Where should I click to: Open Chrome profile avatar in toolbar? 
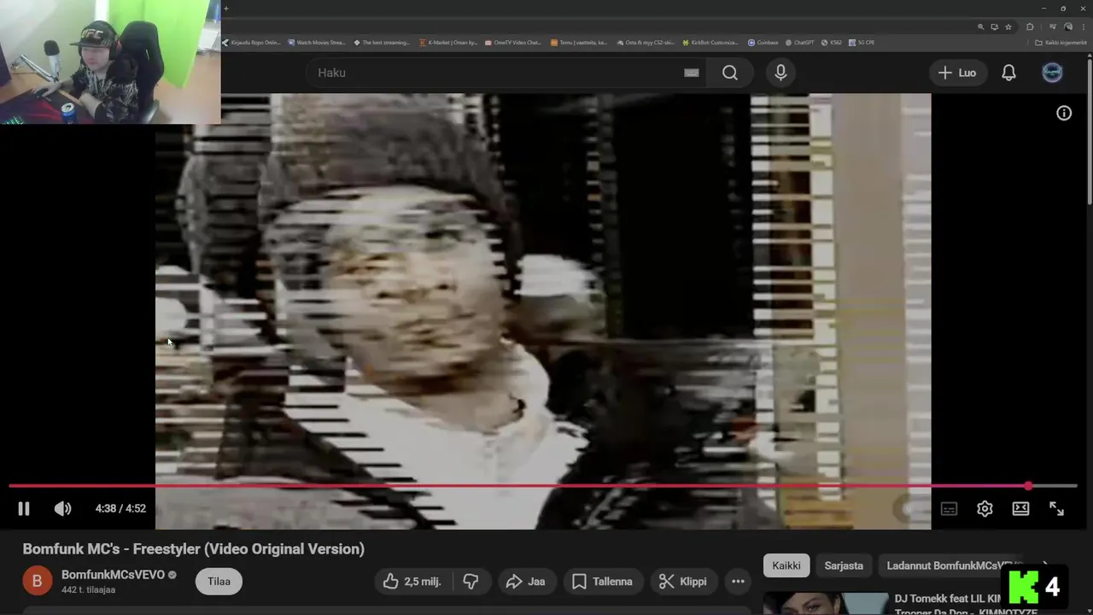pyautogui.click(x=1068, y=26)
